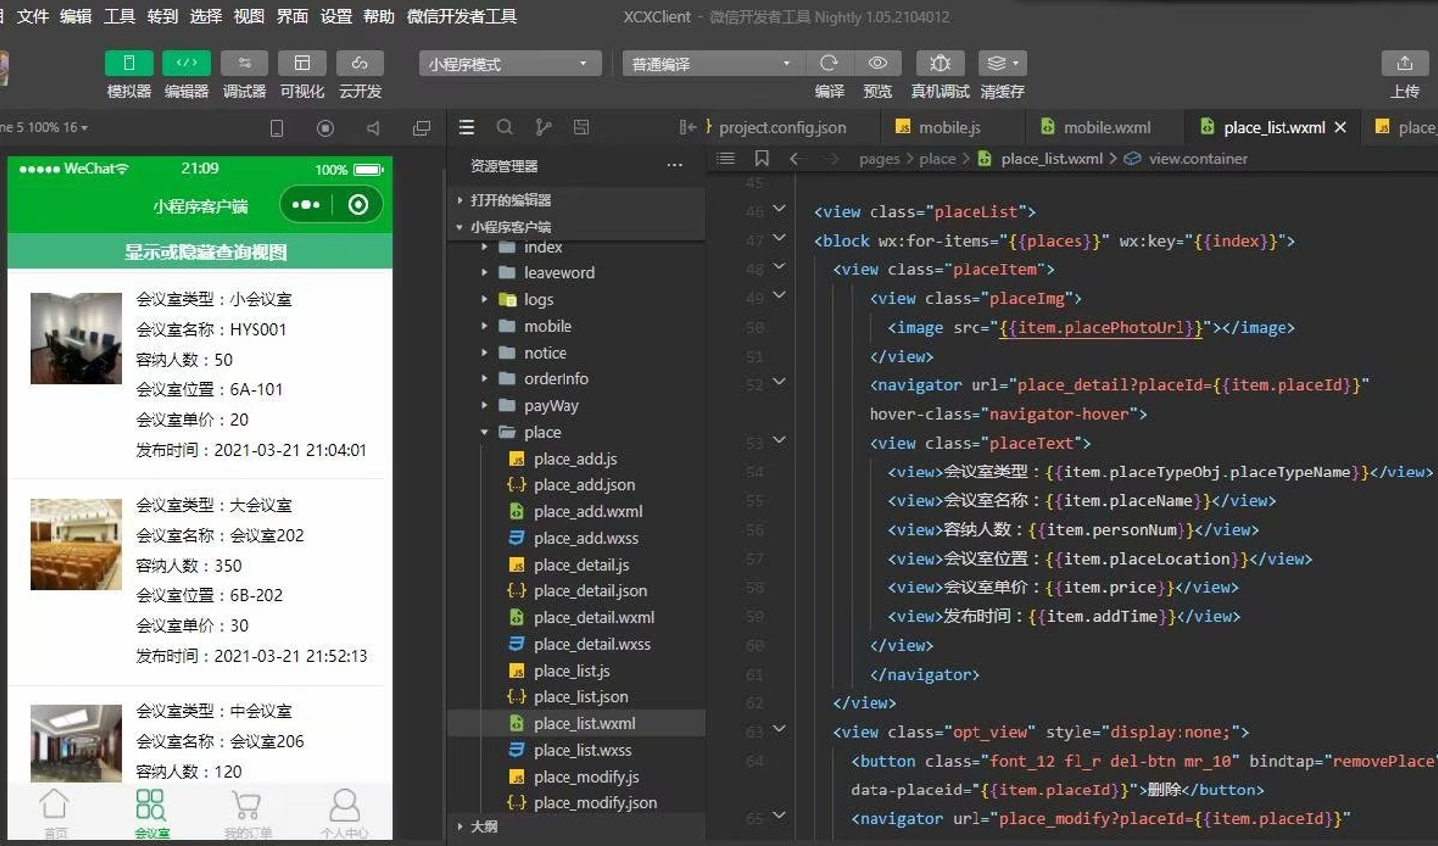Click the editor back navigation arrow
This screenshot has width=1438, height=846.
(797, 159)
